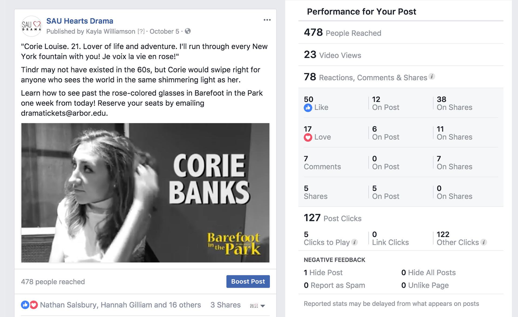The width and height of the screenshot is (518, 317).
Task: Click the 127 Post Clicks heading
Action: pyautogui.click(x=333, y=218)
